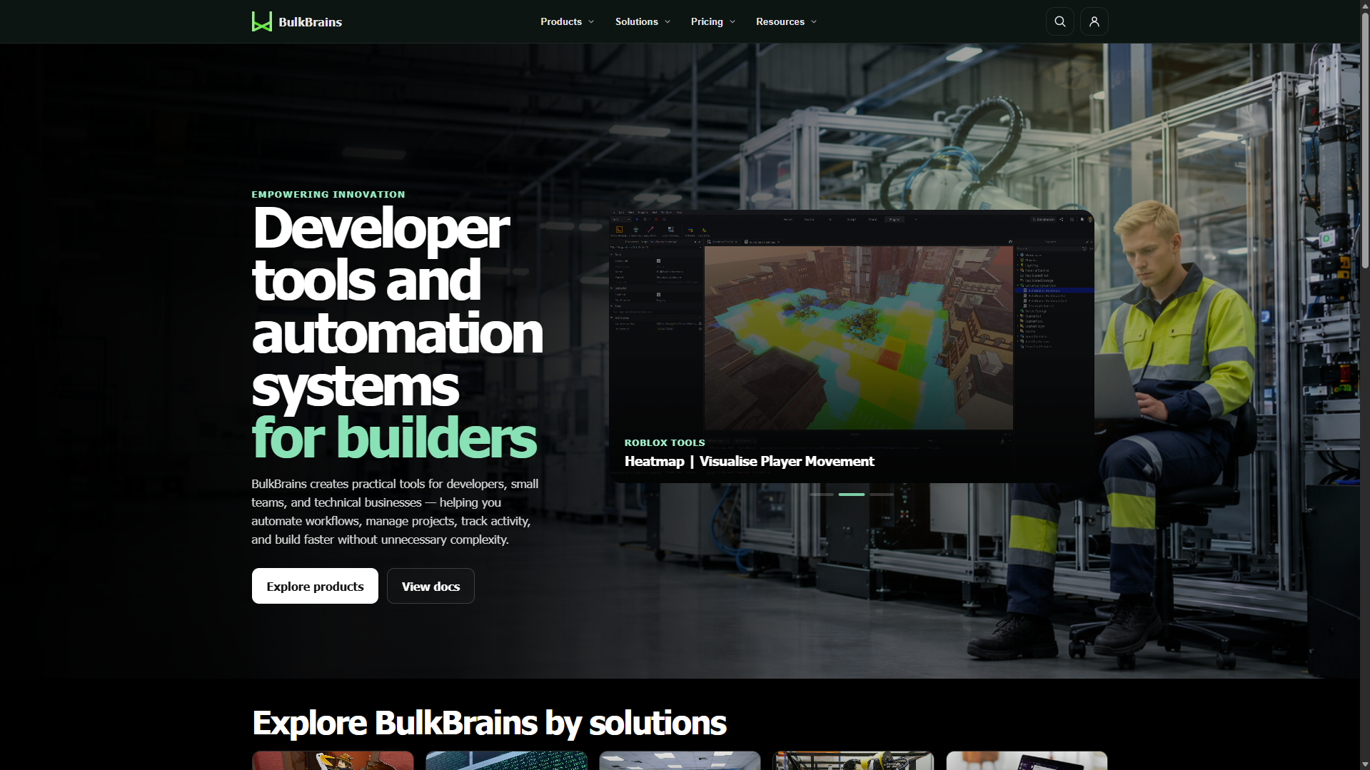Image resolution: width=1370 pixels, height=770 pixels.
Task: Go to BulkBrains home via brand text
Action: click(310, 22)
